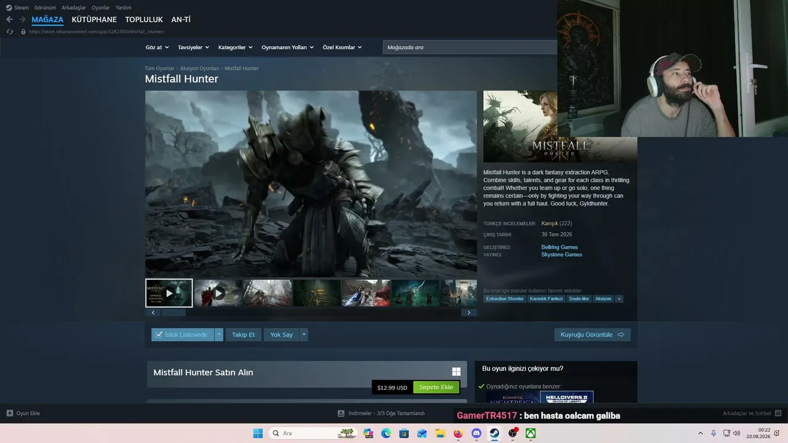Select the blue sword combat screenshot thumbnail

366,293
